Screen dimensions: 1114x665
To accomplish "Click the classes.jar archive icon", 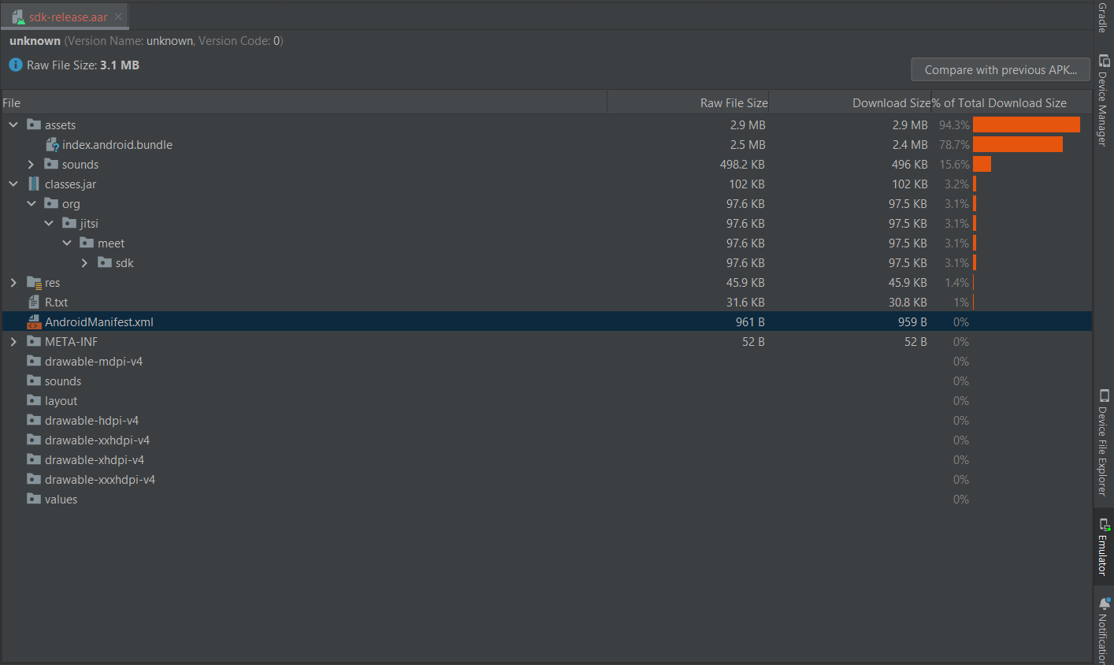I will point(32,184).
